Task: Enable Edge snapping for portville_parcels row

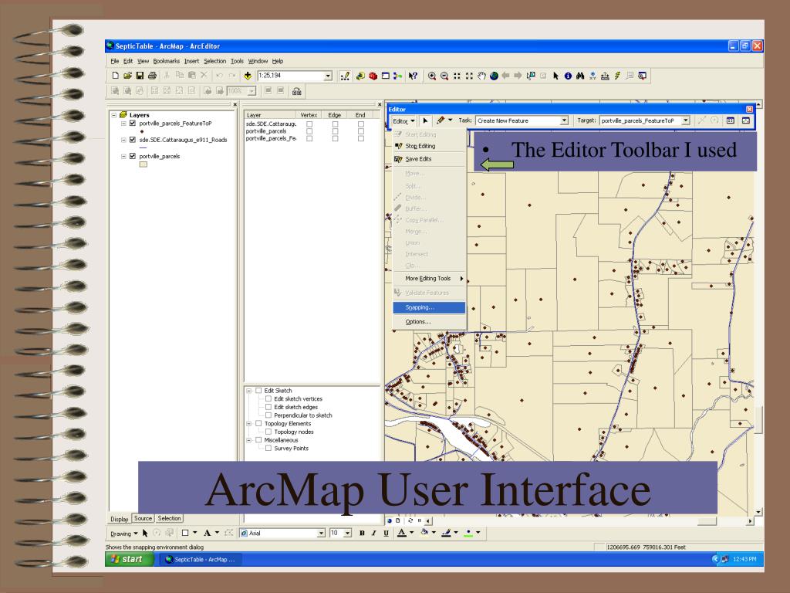Action: 335,131
